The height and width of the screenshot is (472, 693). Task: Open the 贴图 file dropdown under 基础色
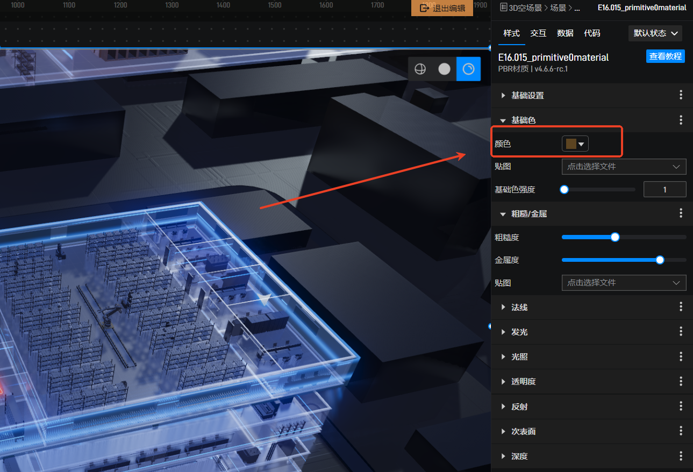click(624, 167)
